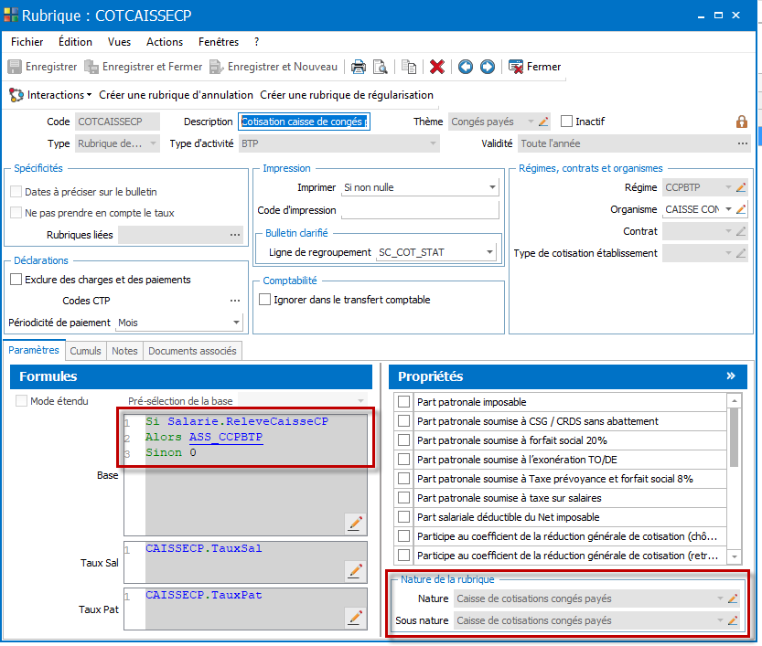Click the Fermer toolbar button

pos(534,67)
